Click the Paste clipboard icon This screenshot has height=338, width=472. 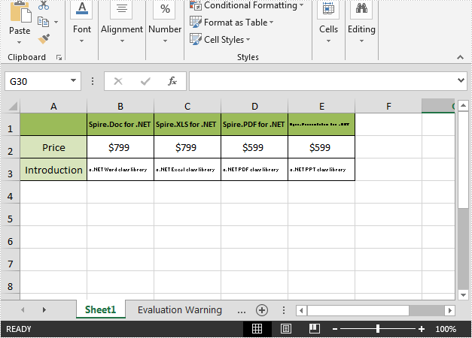(x=20, y=12)
